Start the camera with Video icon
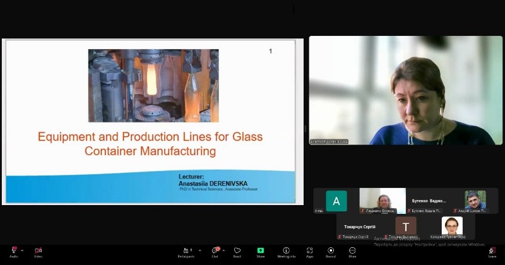This screenshot has width=505, height=265. point(38,252)
